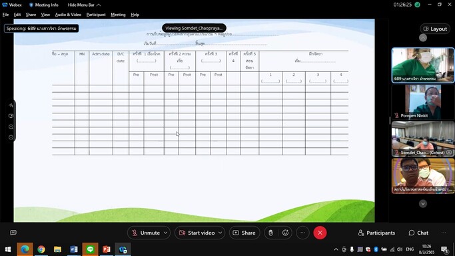
Task: Raise hand using the hand icon
Action: 270,233
